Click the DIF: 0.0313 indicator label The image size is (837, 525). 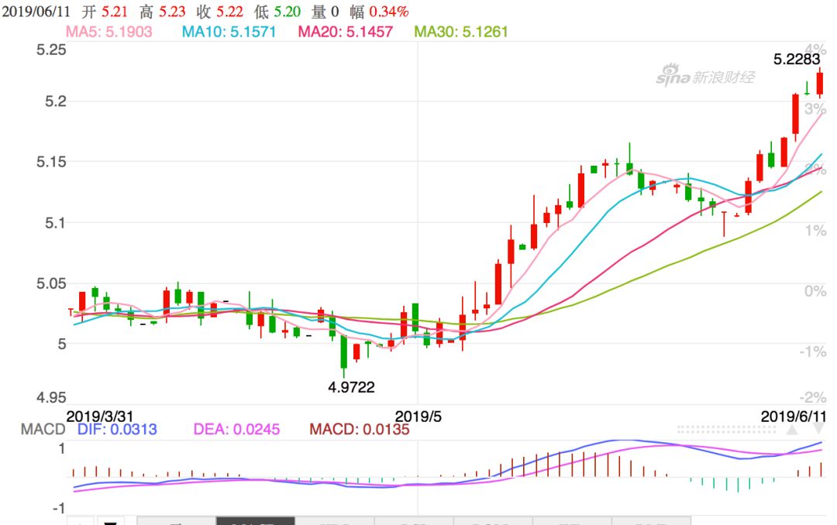(117, 430)
